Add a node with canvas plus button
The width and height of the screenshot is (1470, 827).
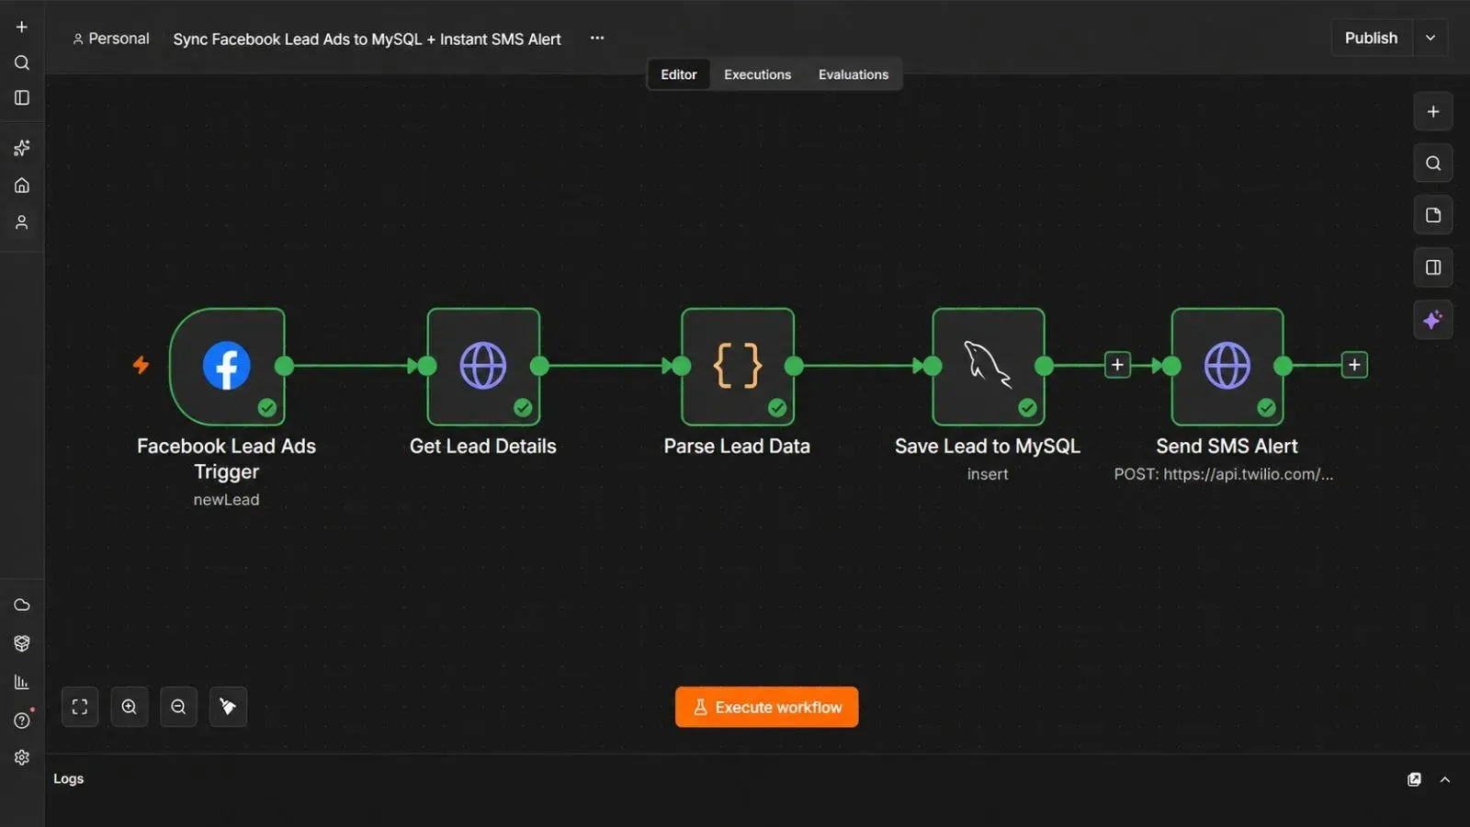1433,112
